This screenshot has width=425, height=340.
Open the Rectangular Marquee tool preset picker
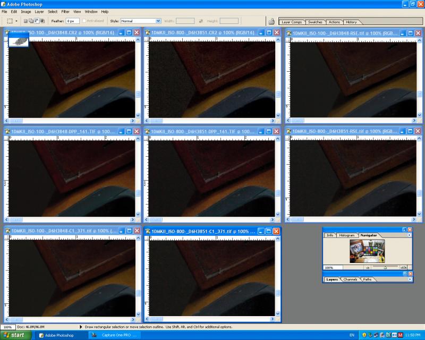click(x=10, y=21)
